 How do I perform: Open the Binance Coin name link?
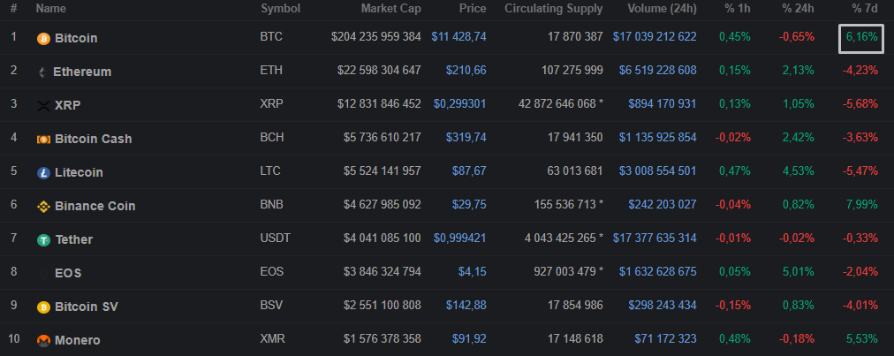95,207
